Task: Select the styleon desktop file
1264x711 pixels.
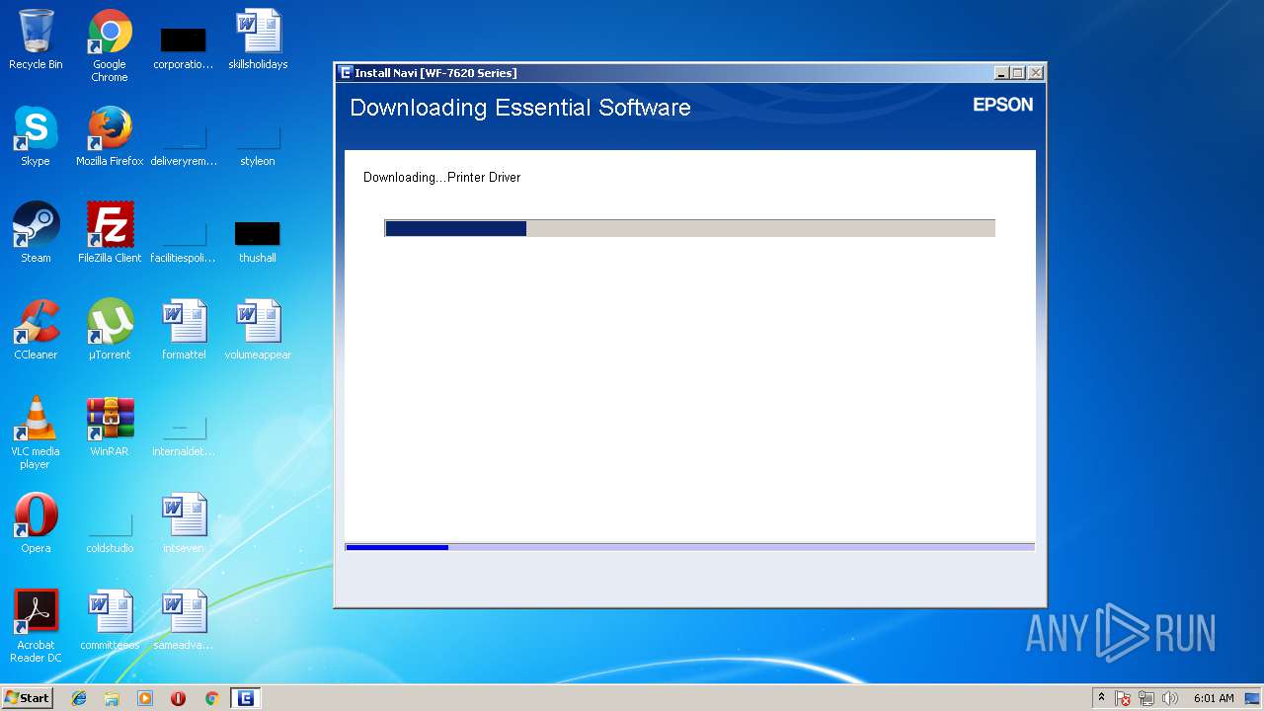Action: [258, 146]
